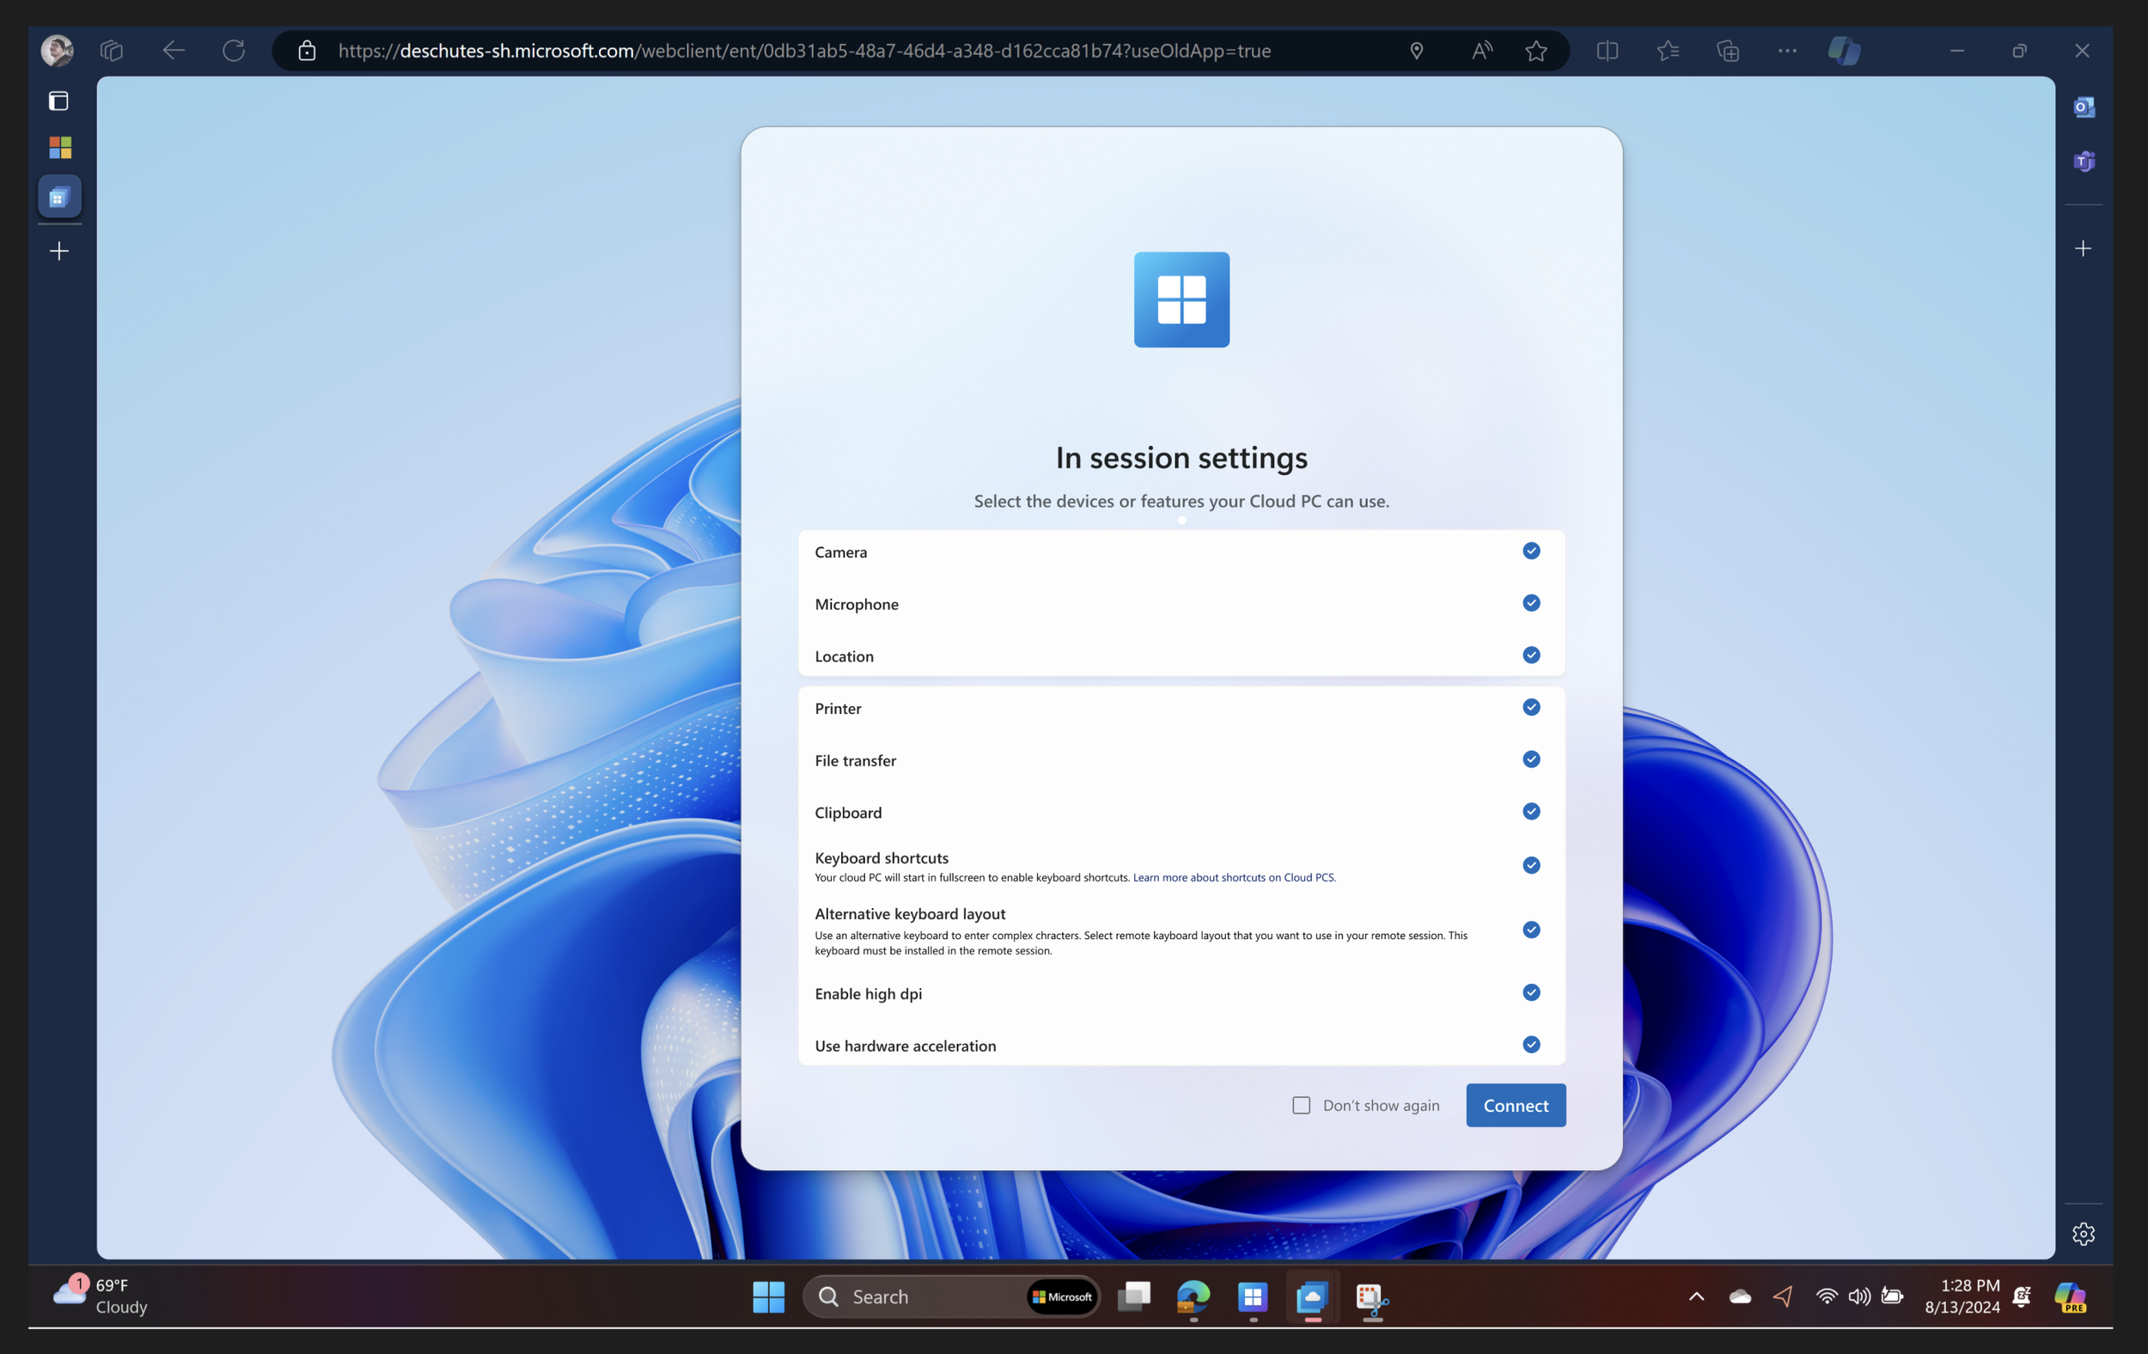
Task: Open Edge sidebar settings gear
Action: tap(2083, 1234)
